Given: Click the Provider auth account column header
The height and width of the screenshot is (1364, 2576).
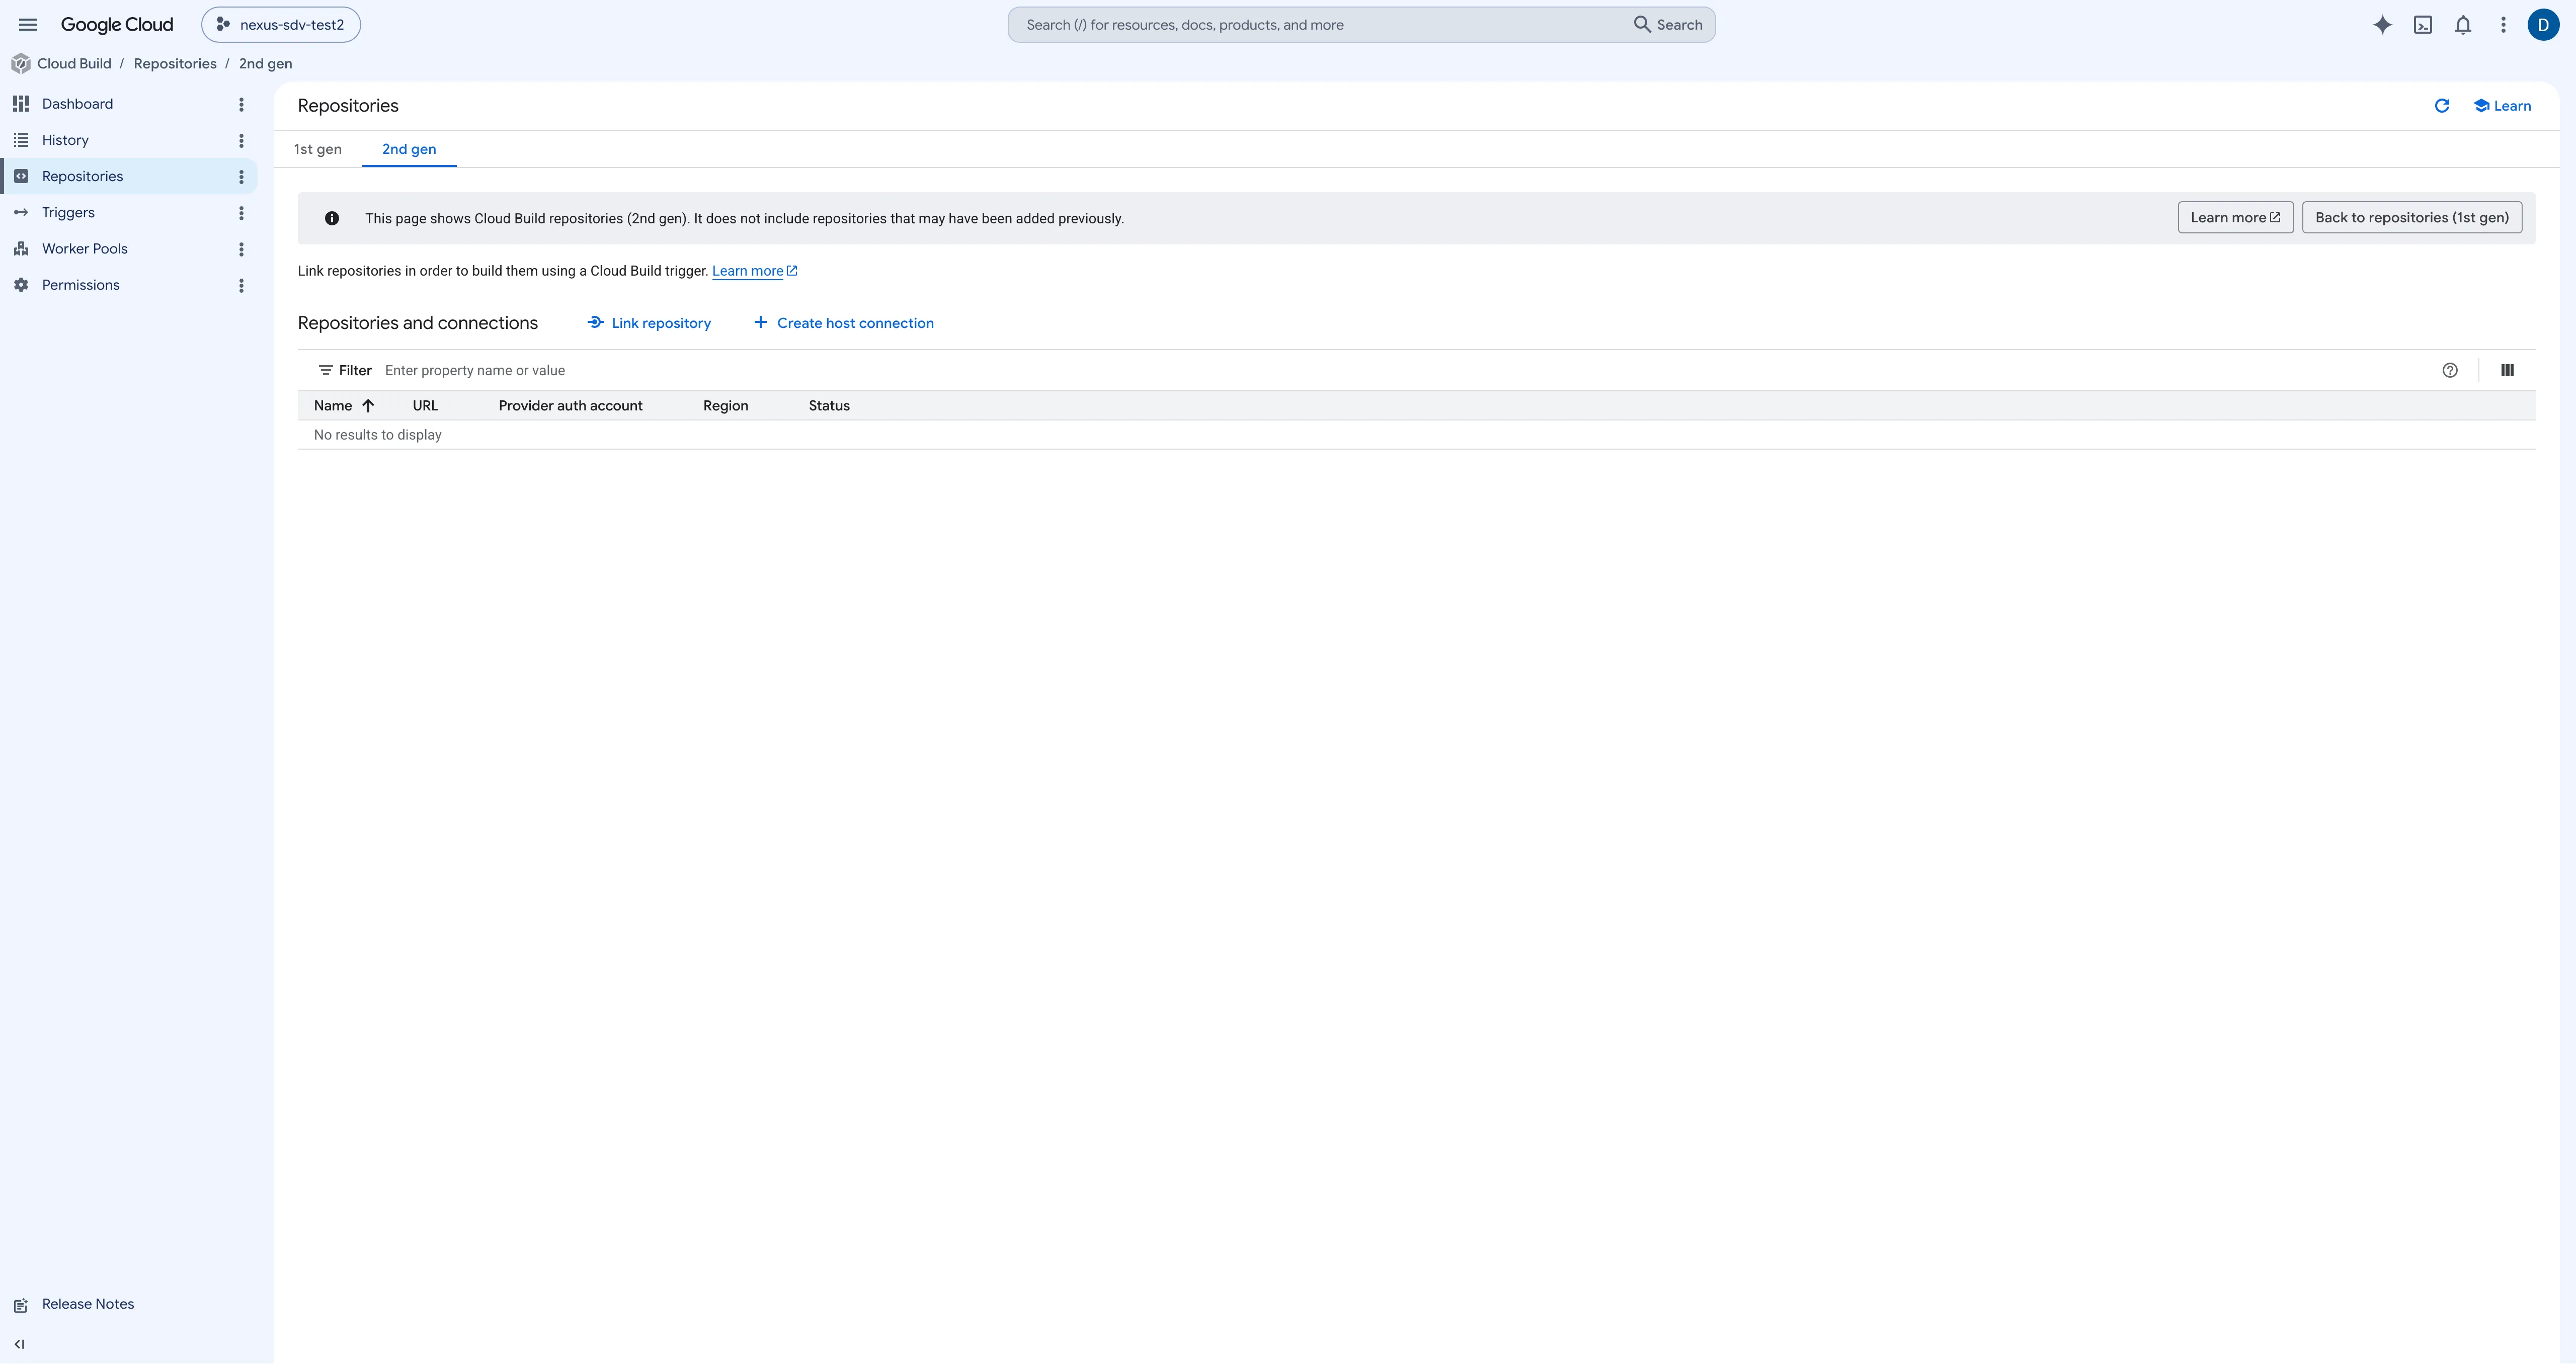Looking at the screenshot, I should click(570, 405).
